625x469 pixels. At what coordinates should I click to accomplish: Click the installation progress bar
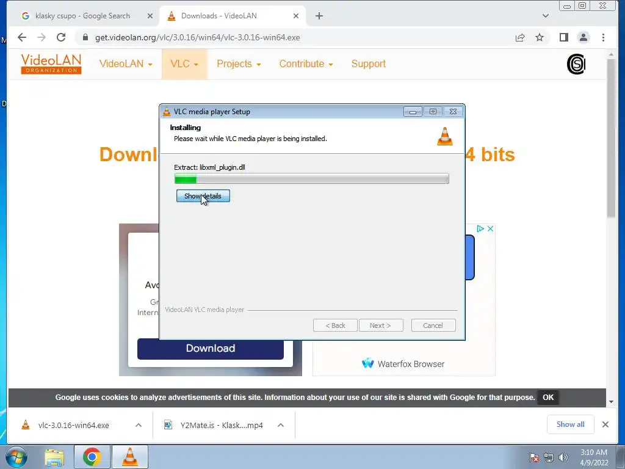coord(312,179)
